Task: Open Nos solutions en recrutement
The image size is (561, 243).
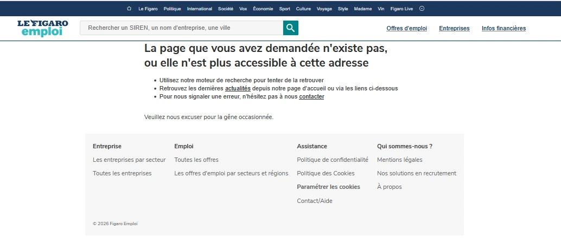Action: click(x=417, y=173)
